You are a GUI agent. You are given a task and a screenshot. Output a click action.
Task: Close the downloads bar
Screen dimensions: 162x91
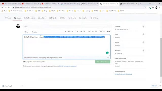click(x=160, y=86)
